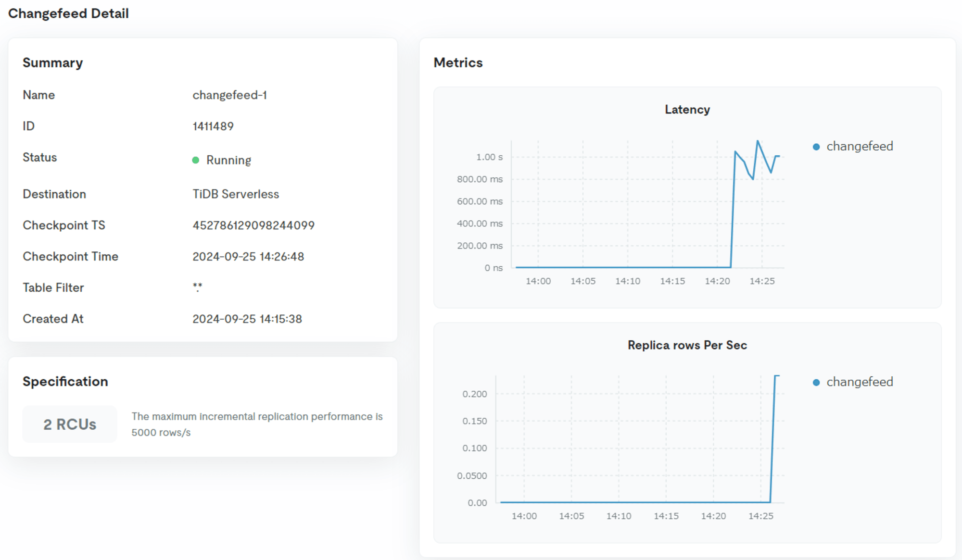Click the changefeed legend icon in Replica rows chart
Screen dimensions: 962x560
815,381
